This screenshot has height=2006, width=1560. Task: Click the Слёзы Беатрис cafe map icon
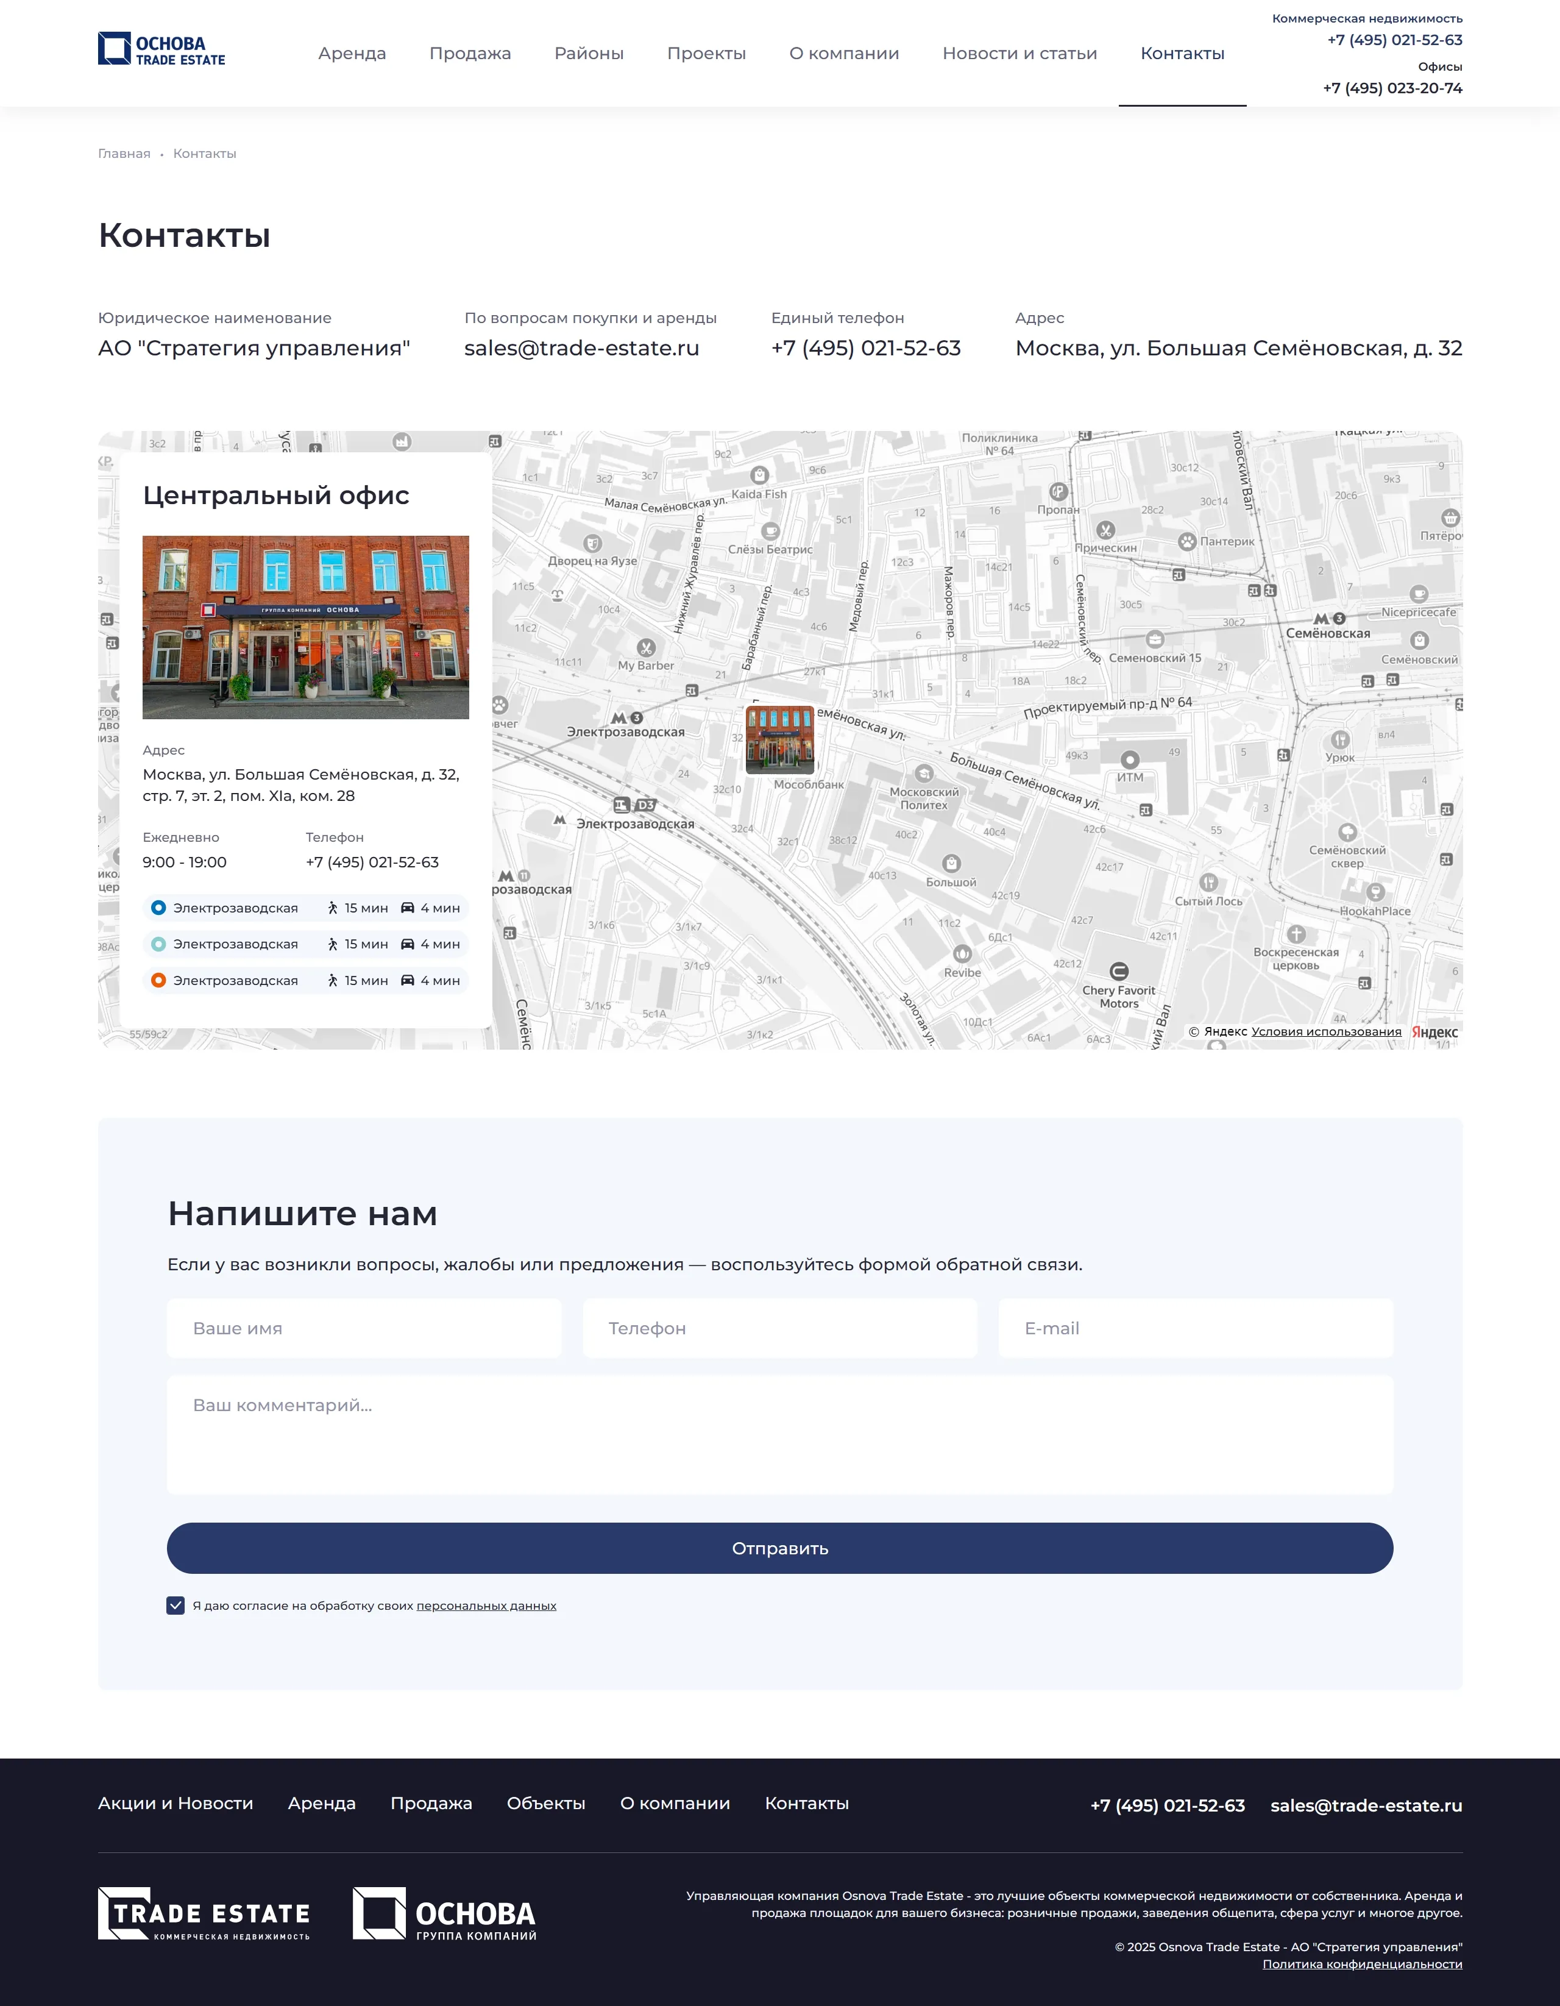770,532
